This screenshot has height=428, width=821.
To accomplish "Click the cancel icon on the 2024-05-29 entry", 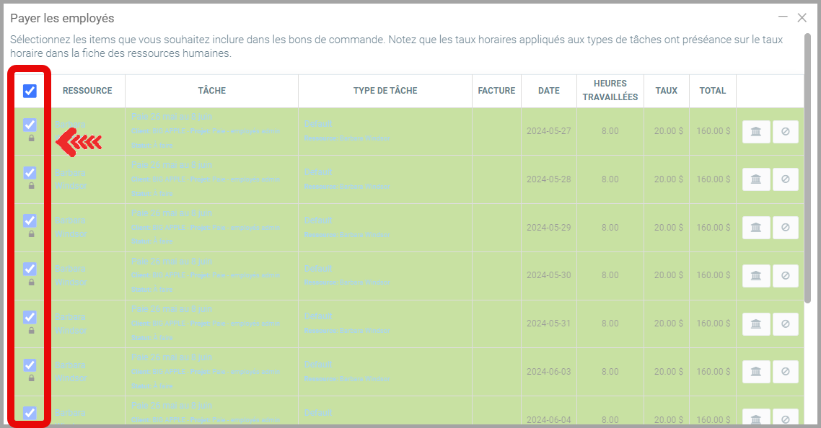I will click(x=785, y=228).
